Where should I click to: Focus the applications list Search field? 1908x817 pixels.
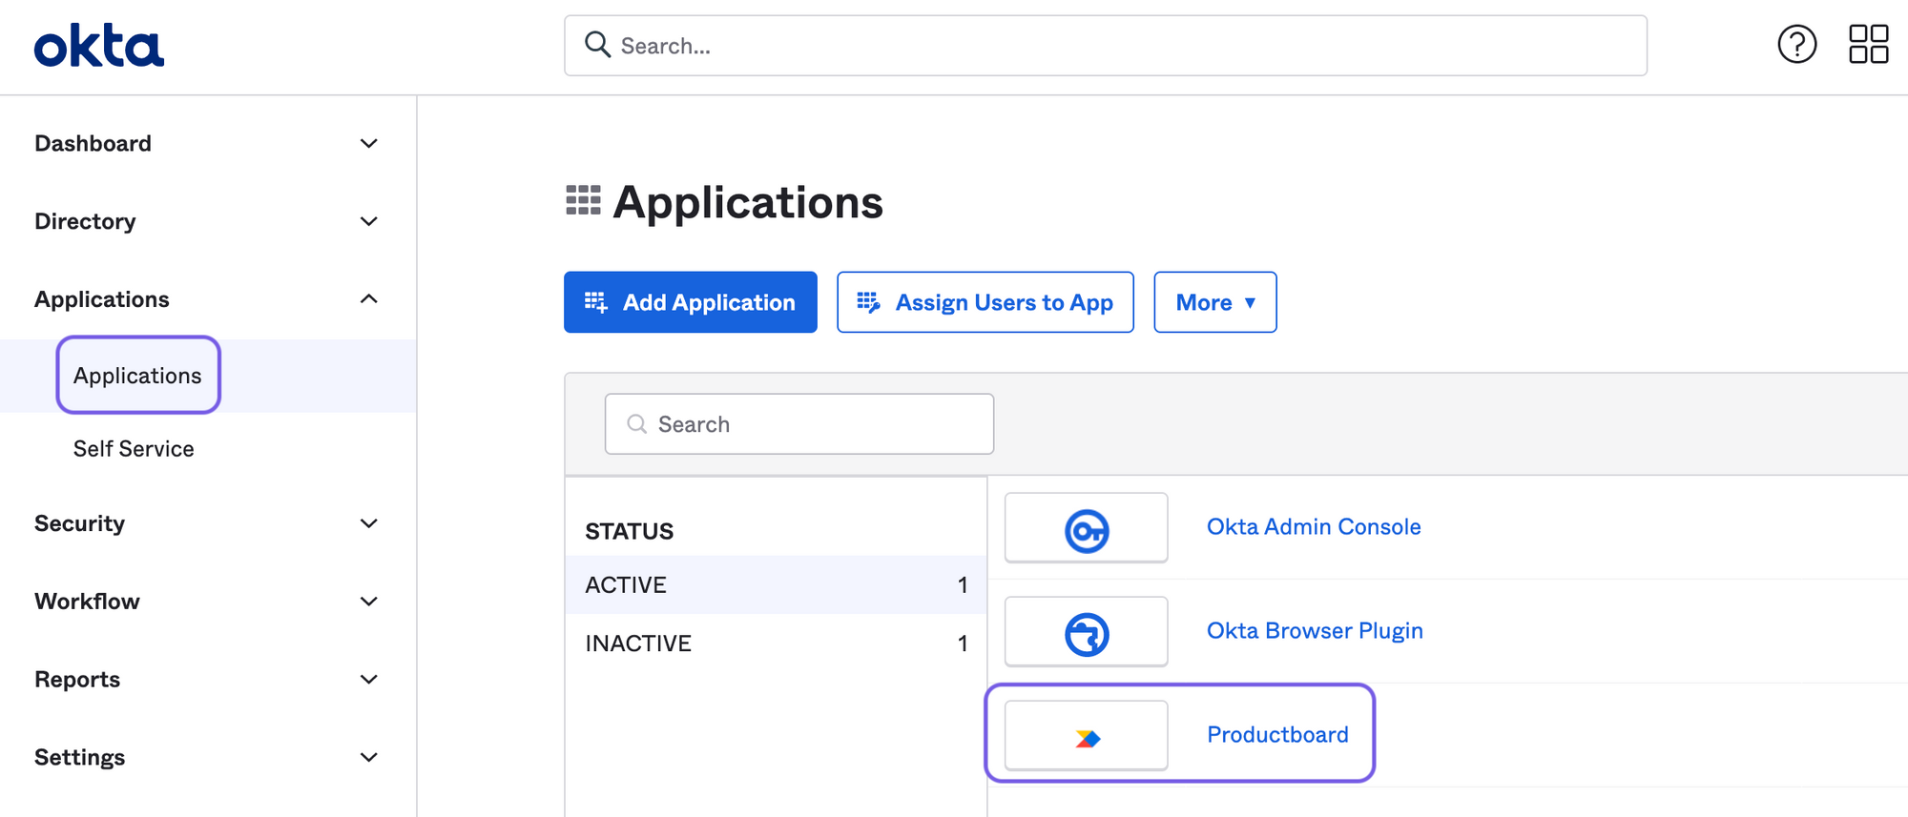[x=798, y=424]
